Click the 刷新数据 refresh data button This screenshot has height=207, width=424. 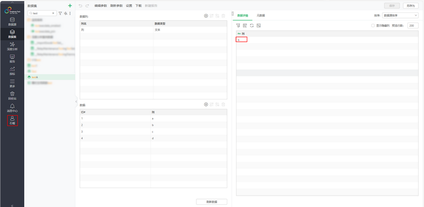(x=211, y=202)
